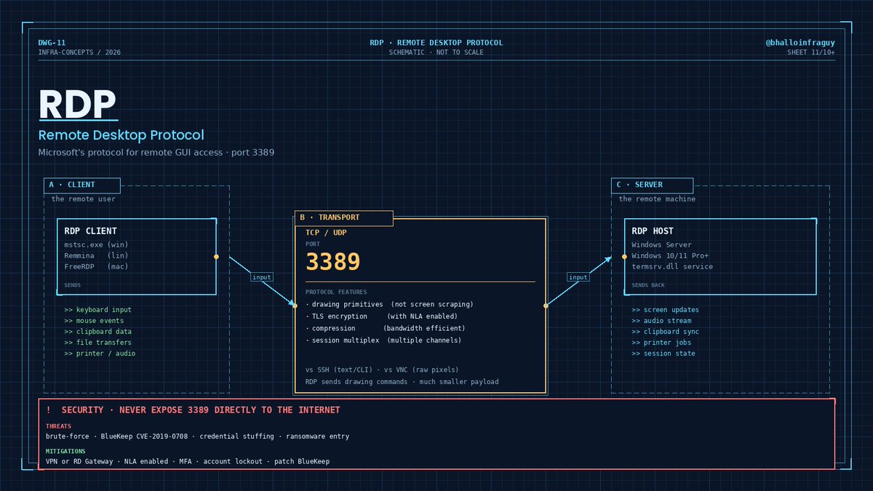Click the mstsc.exe (win) entry
Image resolution: width=873 pixels, height=491 pixels.
pos(96,245)
